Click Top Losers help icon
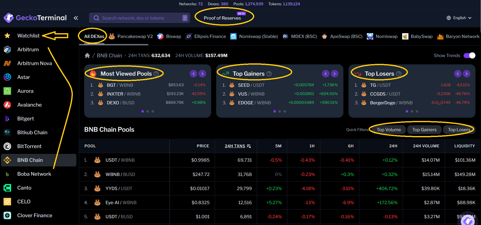 tap(399, 74)
